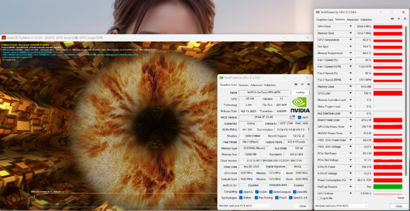
Task: Switch to Sensors tab in Graphics Card window
Action: [243, 85]
